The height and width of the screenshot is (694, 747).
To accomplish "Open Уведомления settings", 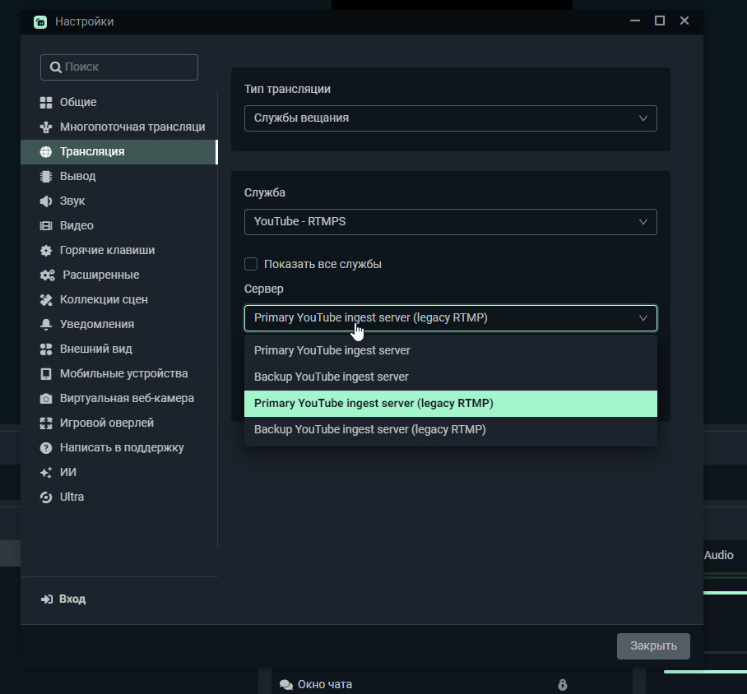I will pos(119,324).
